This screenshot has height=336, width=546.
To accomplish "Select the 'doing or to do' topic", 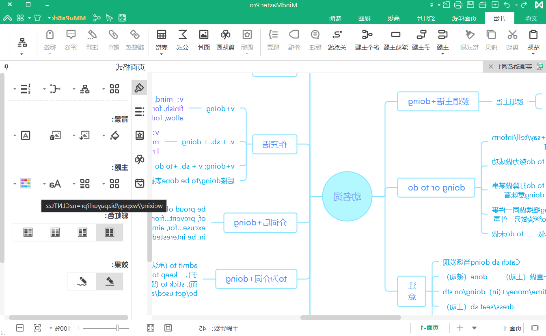I will pyautogui.click(x=436, y=188).
